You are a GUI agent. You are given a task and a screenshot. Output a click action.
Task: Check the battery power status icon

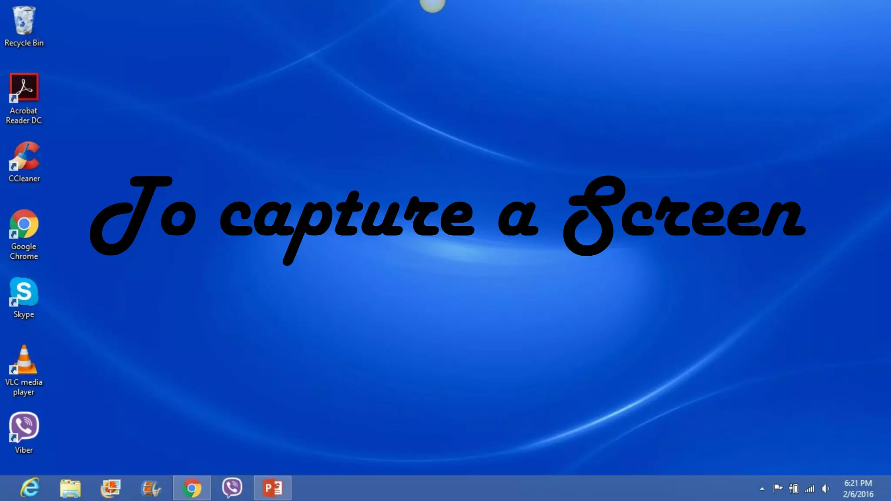click(x=794, y=489)
